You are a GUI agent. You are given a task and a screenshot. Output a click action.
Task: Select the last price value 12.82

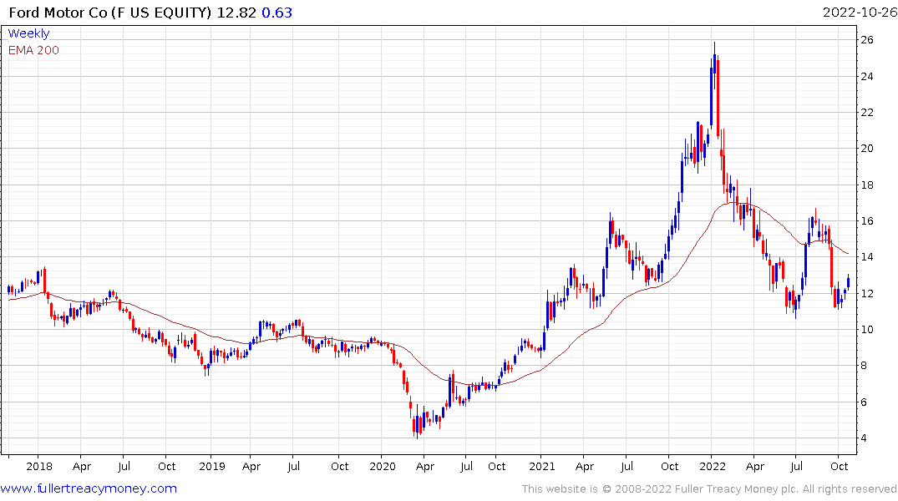tap(236, 13)
